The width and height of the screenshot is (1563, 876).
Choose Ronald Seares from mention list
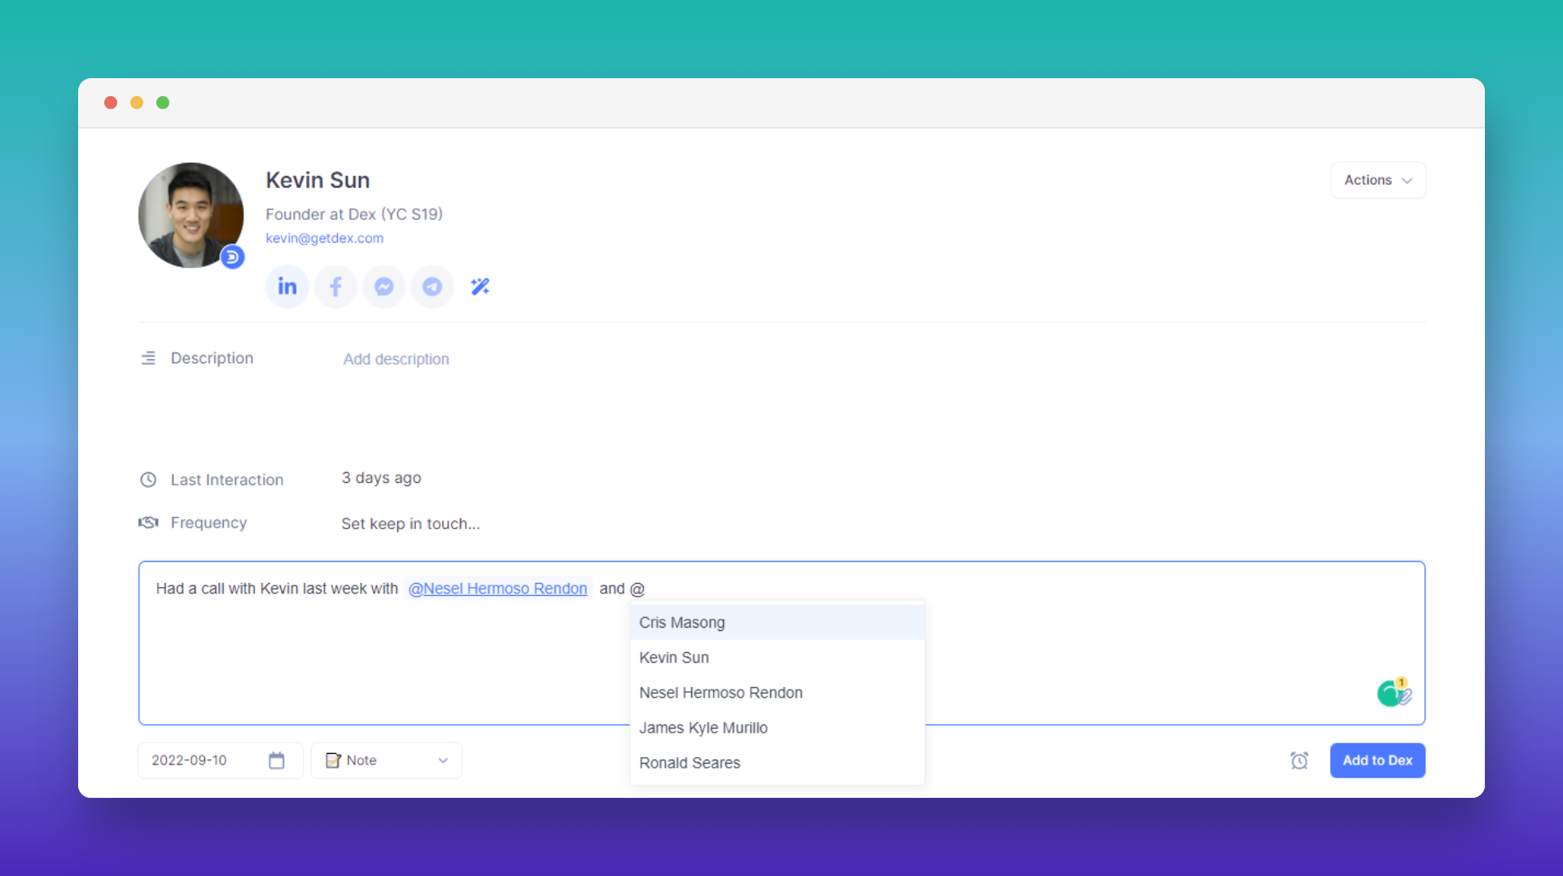(x=777, y=763)
